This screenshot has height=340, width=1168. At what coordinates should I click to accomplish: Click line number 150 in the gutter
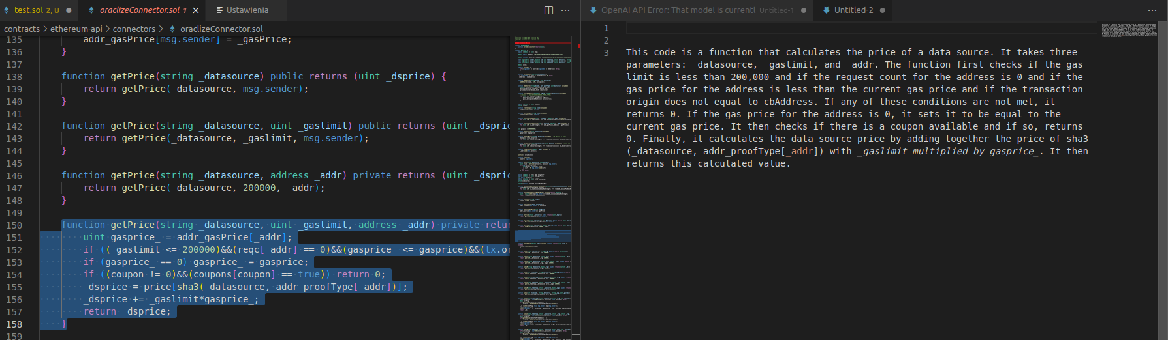click(14, 225)
